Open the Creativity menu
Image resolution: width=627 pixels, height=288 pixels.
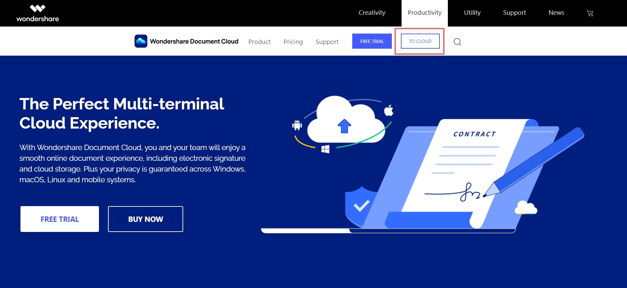pos(372,13)
